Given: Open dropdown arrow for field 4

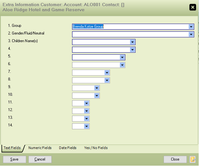Looking at the screenshot, I should coord(132,50).
